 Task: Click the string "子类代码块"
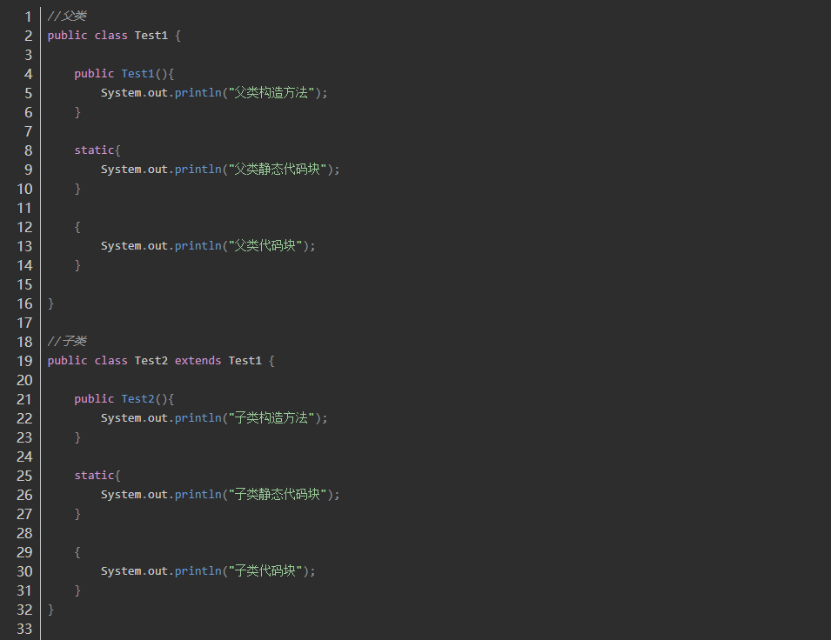pos(265,571)
